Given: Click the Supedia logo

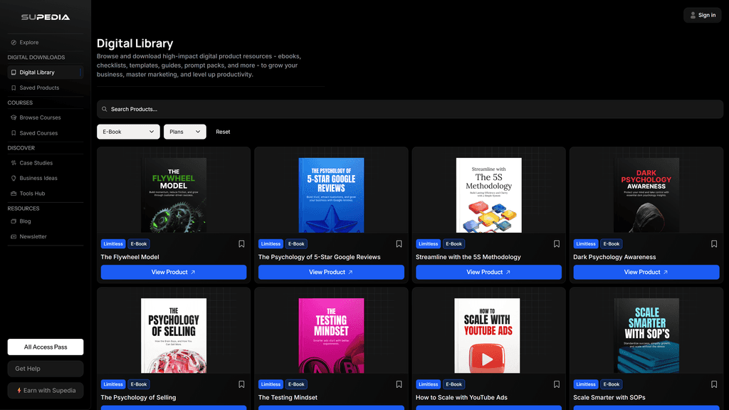Looking at the screenshot, I should [45, 17].
